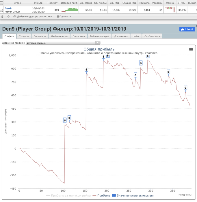Image resolution: width=197 pixels, height=202 pixels.
Task: Click Добавить другую статистику
Action: click(x=34, y=16)
